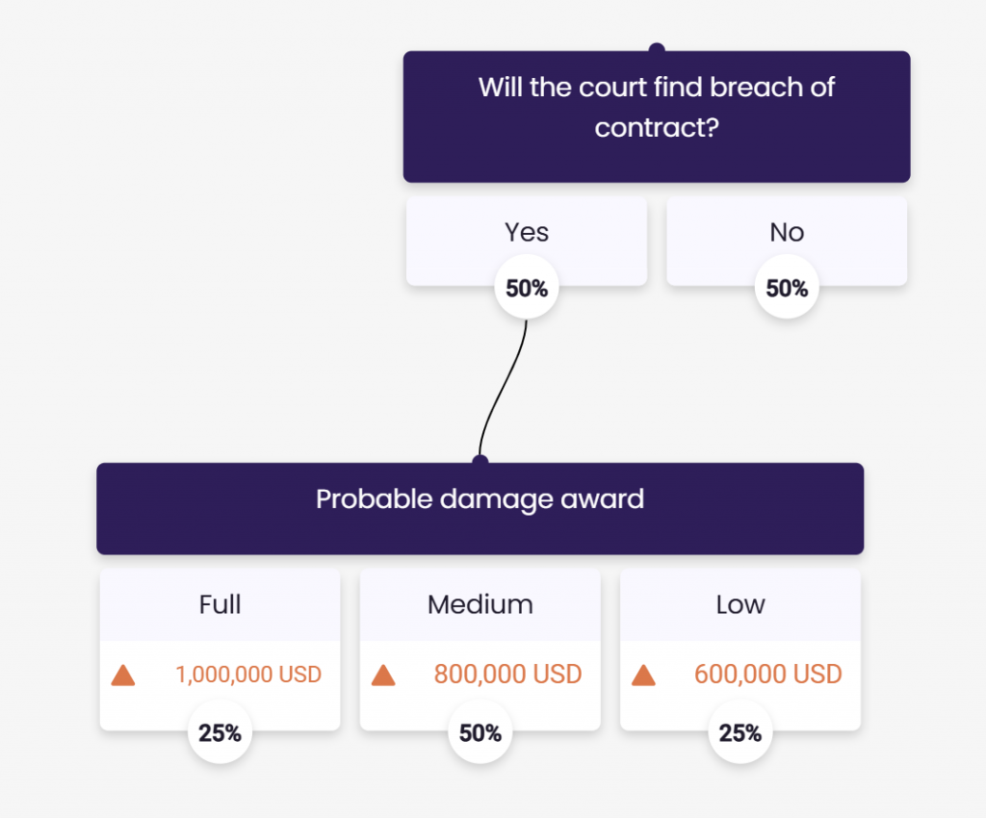Click the 50% probability badge under Medium

click(480, 733)
